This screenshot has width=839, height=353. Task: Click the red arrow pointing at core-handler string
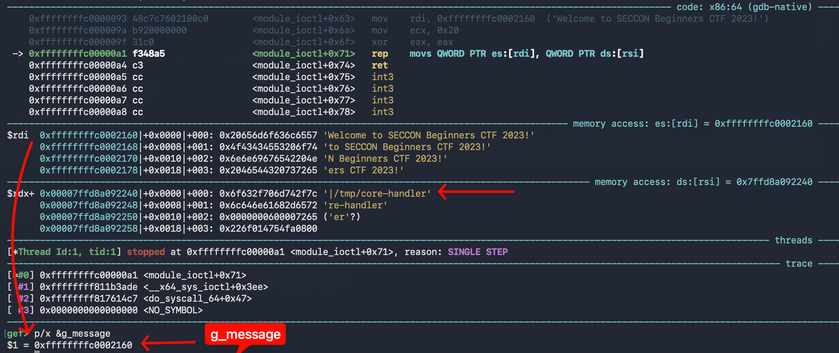pos(476,191)
